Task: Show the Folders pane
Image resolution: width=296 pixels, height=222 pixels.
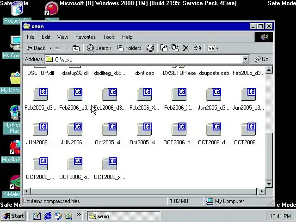Action: pyautogui.click(x=129, y=48)
